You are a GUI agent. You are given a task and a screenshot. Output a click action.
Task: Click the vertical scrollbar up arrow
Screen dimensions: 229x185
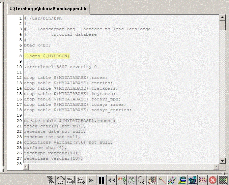point(222,18)
